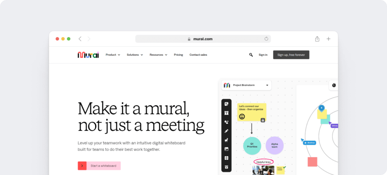Click the green checkmark on small note
This screenshot has height=175, width=387.
coord(285,167)
